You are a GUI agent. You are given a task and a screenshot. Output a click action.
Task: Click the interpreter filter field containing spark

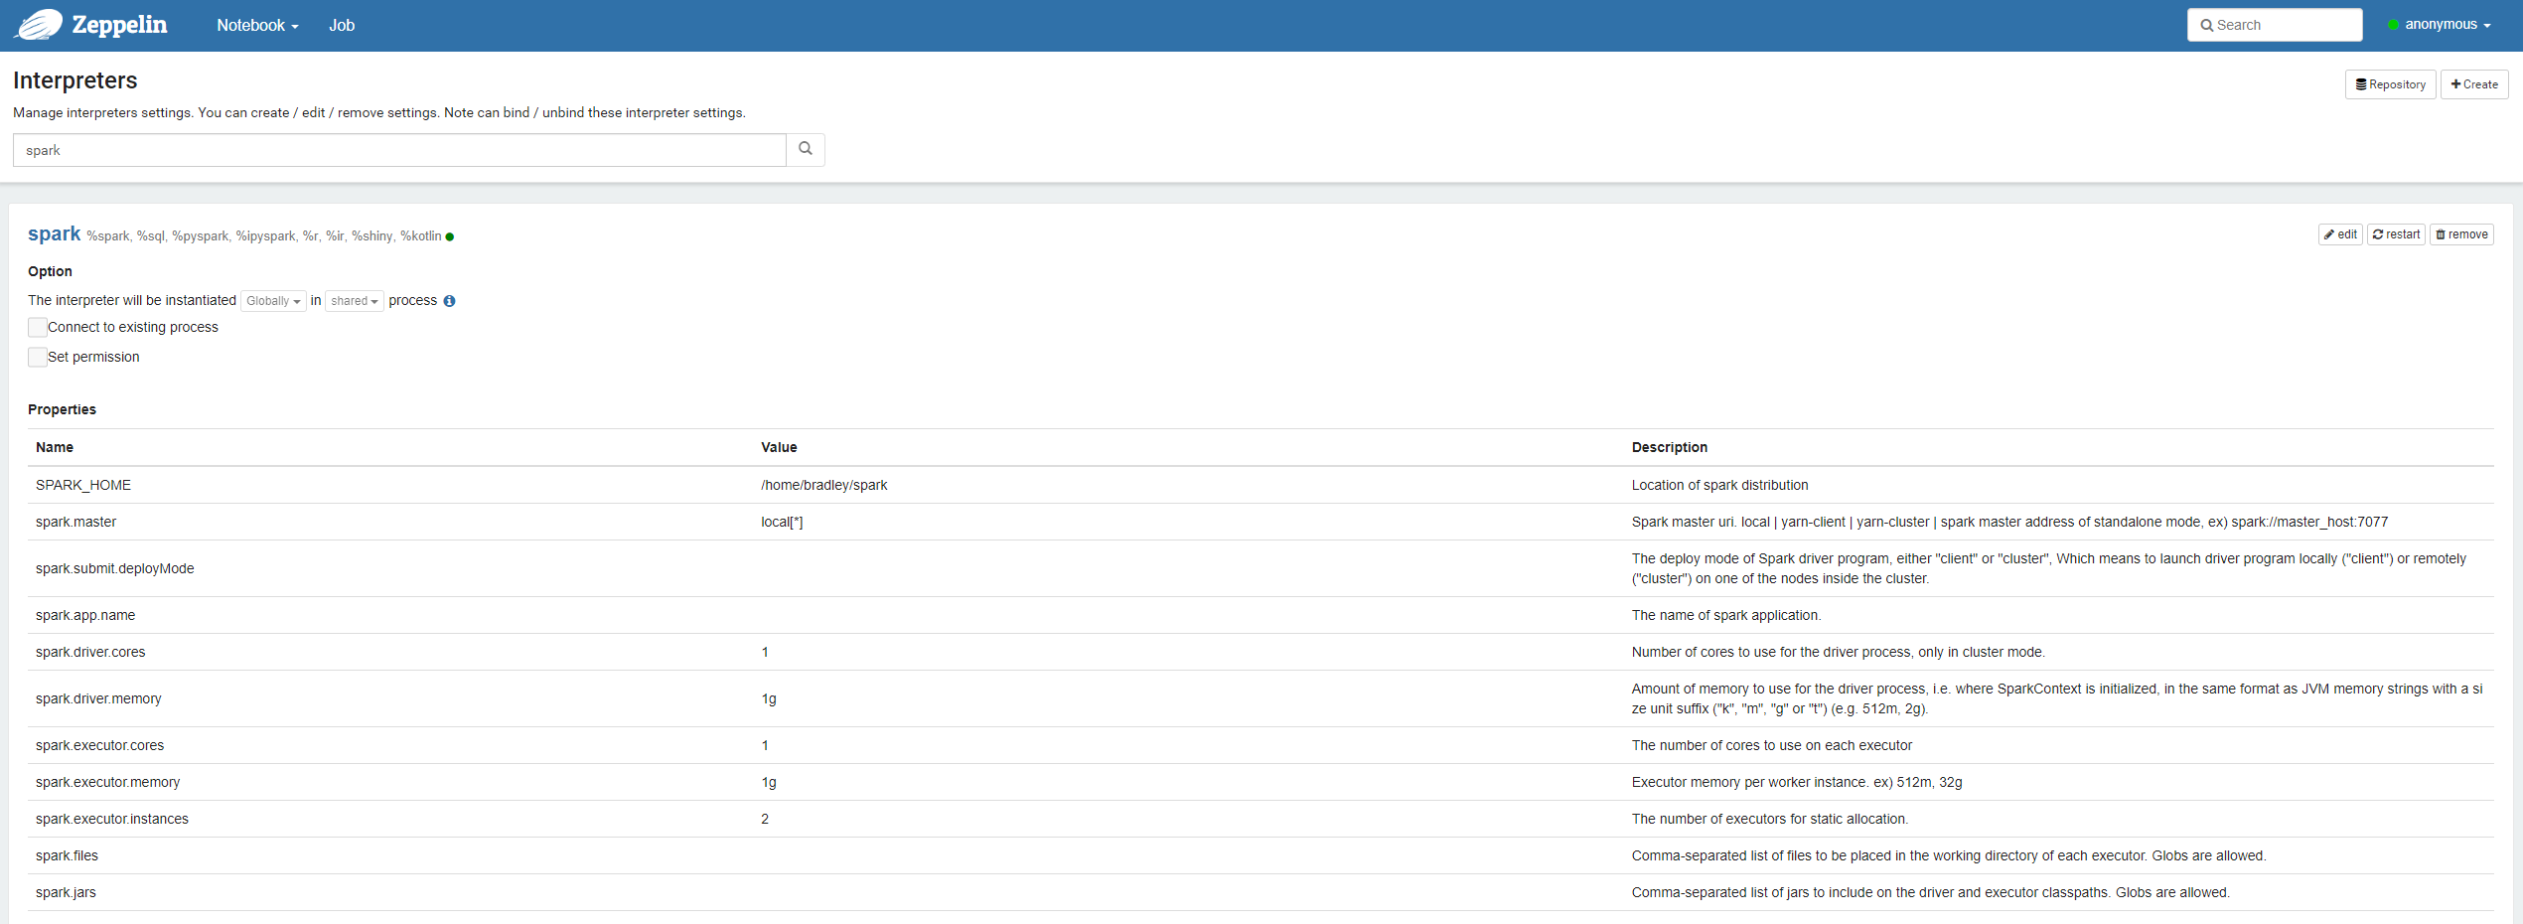[399, 150]
